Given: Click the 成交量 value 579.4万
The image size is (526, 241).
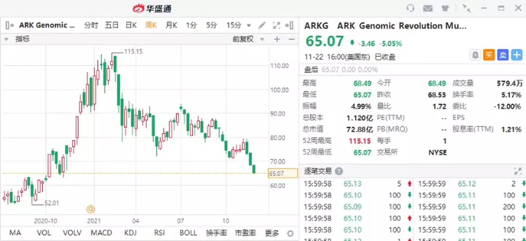Looking at the screenshot, I should (x=509, y=83).
